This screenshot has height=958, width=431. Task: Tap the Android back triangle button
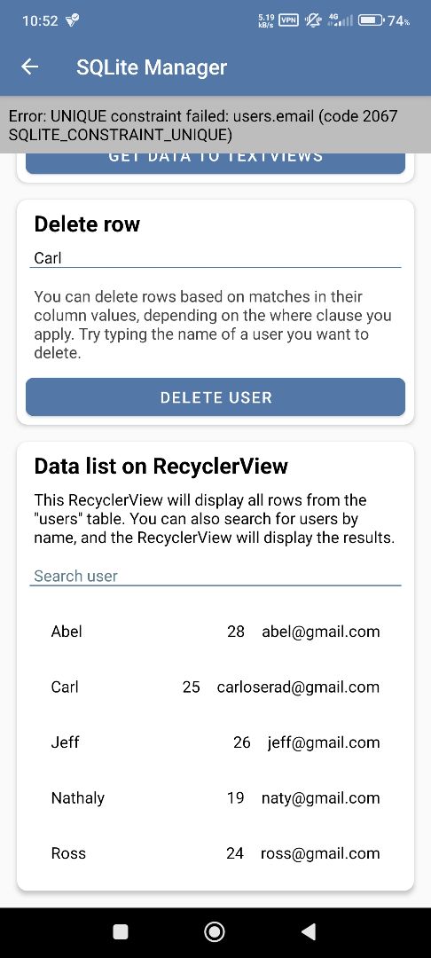309,931
